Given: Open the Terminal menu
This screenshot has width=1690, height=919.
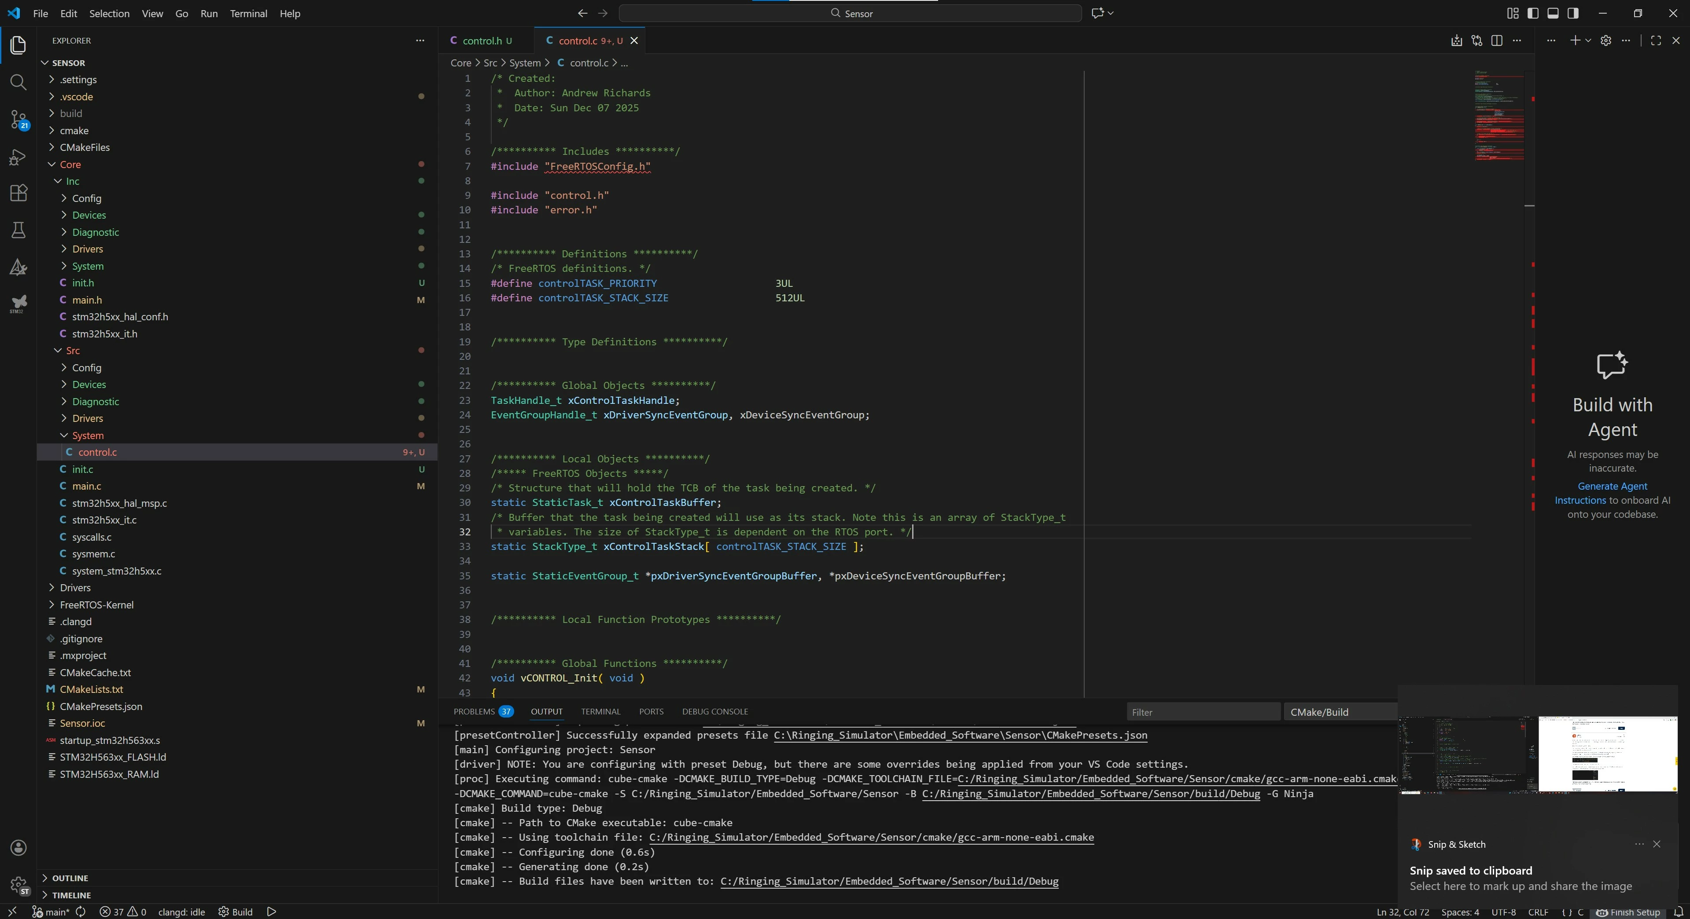Looking at the screenshot, I should pos(248,13).
